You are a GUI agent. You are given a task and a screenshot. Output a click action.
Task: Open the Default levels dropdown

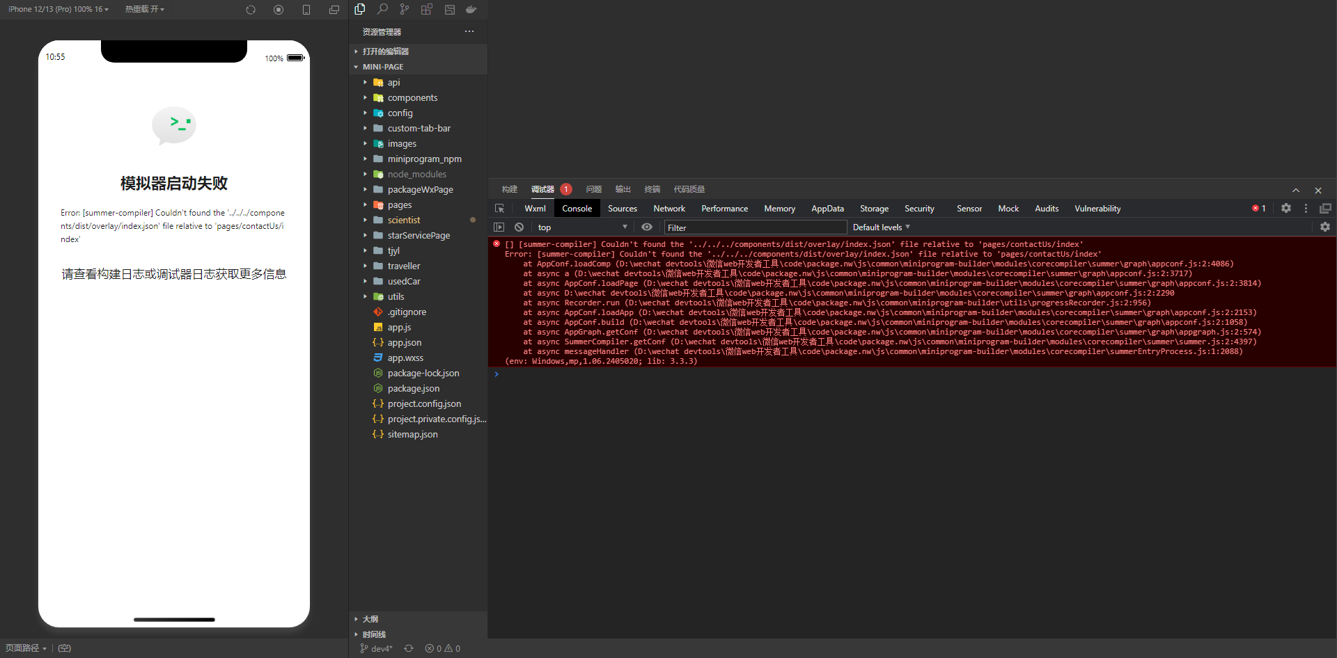(881, 227)
